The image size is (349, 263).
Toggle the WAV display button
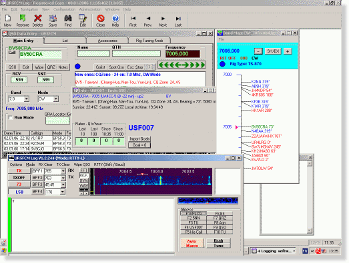(x=84, y=186)
